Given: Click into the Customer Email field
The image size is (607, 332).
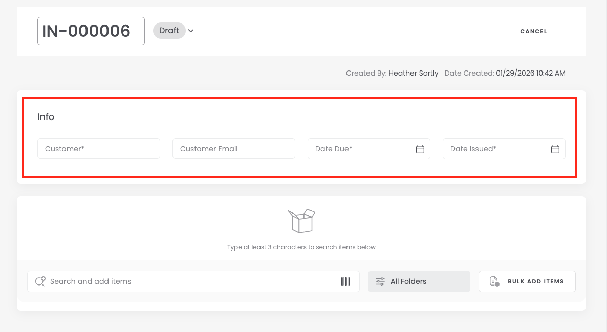Looking at the screenshot, I should coord(233,149).
